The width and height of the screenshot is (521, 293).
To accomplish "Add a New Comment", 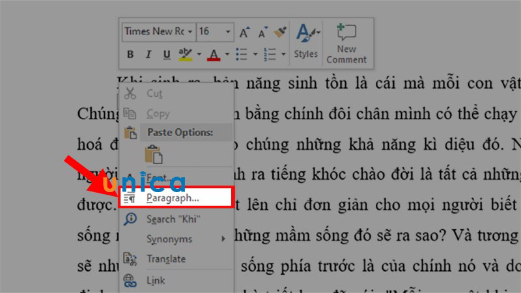I will point(346,43).
